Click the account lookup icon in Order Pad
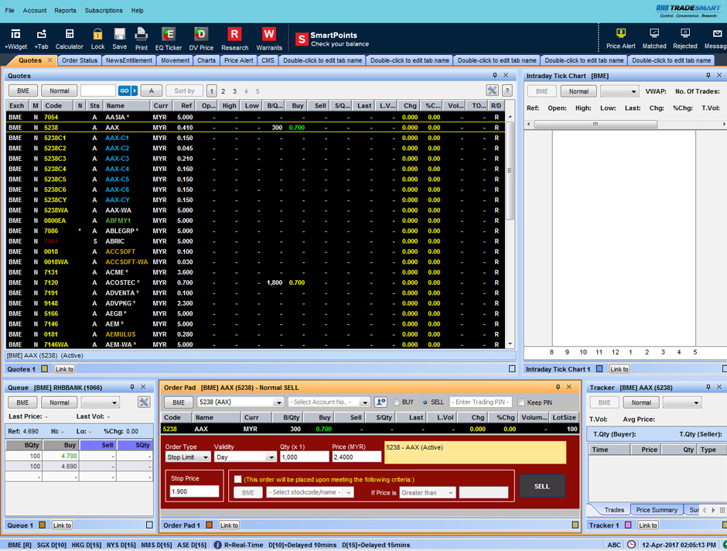This screenshot has width=727, height=551. tap(381, 402)
